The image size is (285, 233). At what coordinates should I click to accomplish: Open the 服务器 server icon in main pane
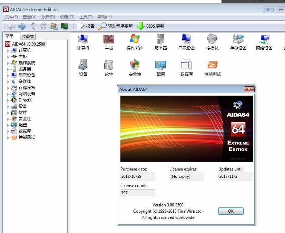[161, 42]
